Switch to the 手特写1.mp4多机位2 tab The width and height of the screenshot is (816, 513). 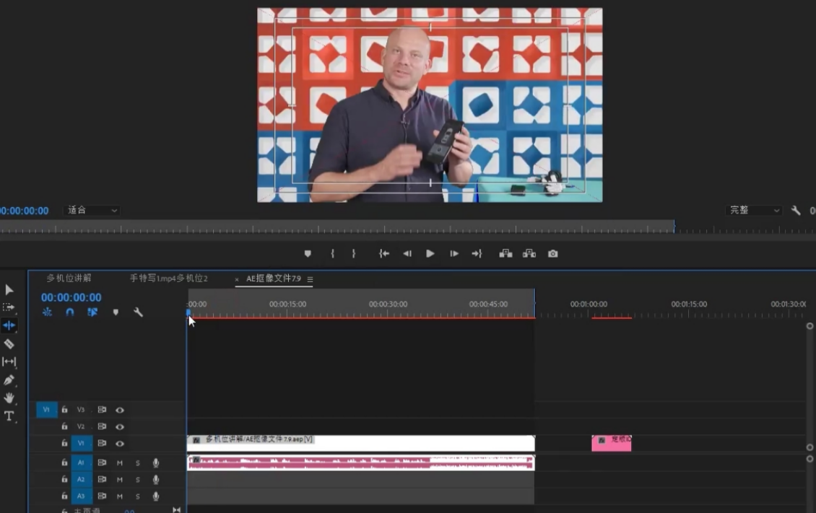(168, 279)
